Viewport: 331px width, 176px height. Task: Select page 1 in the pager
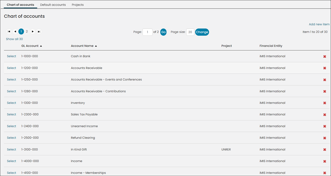[x=21, y=32]
